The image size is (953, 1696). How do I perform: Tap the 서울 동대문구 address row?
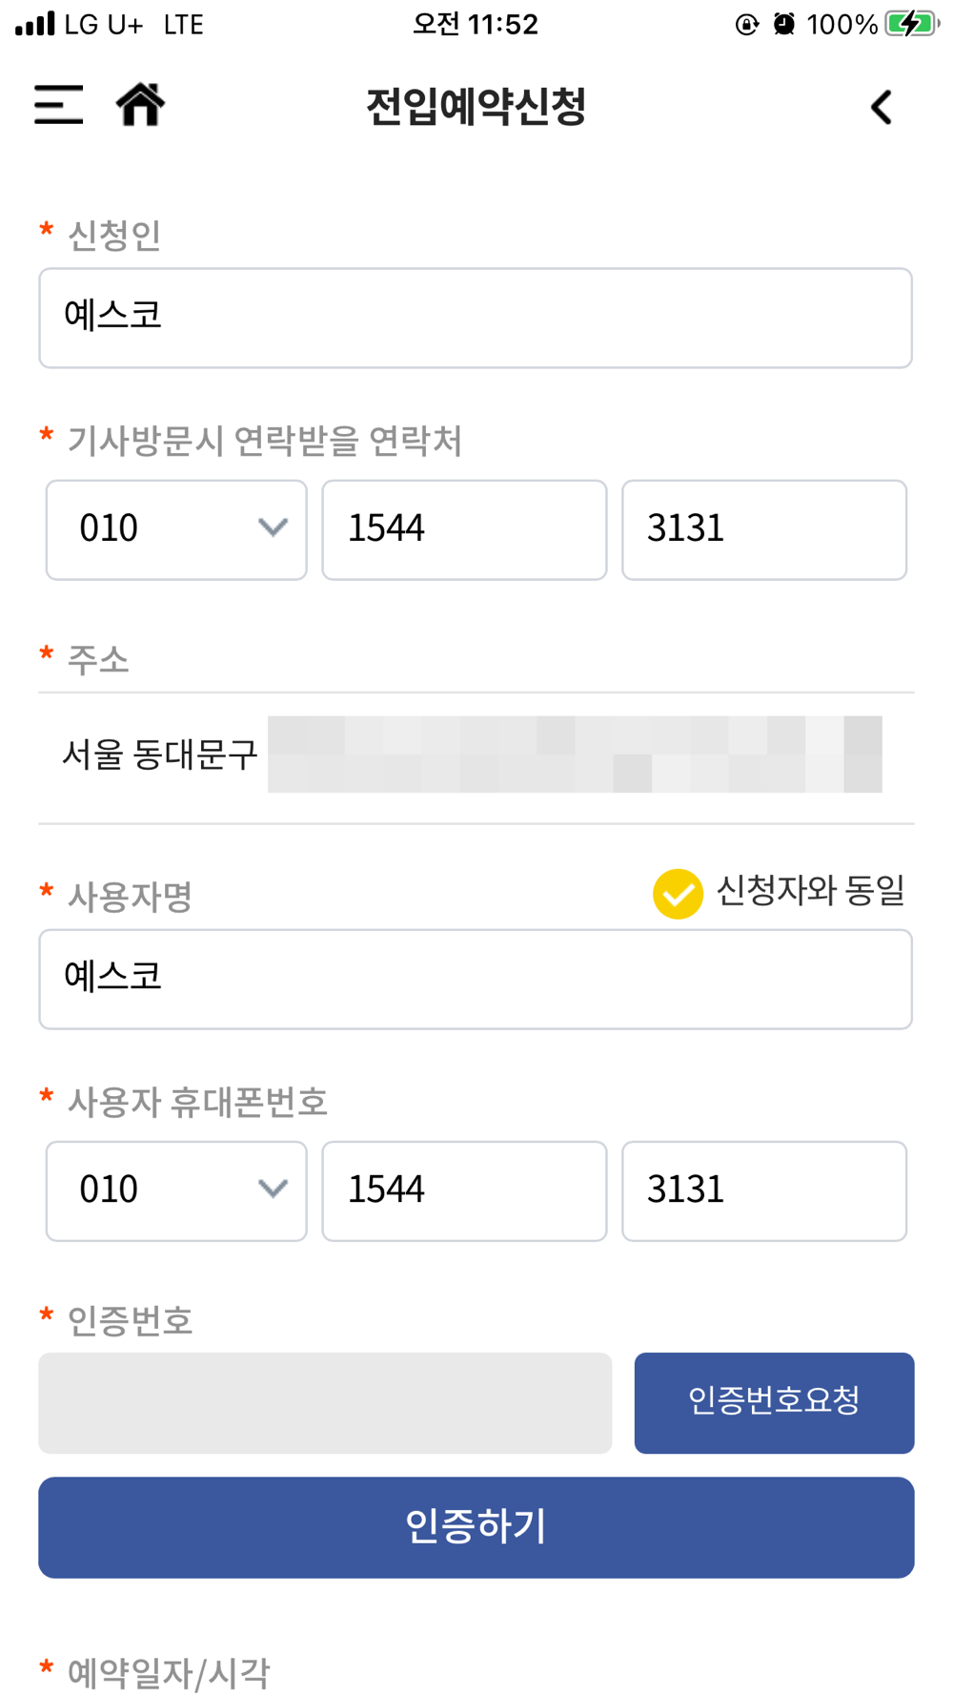pos(476,757)
